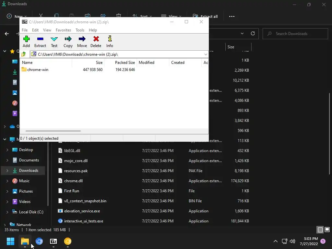
Task: Sort by Packed Size column in 7-Zip
Action: click(121, 63)
